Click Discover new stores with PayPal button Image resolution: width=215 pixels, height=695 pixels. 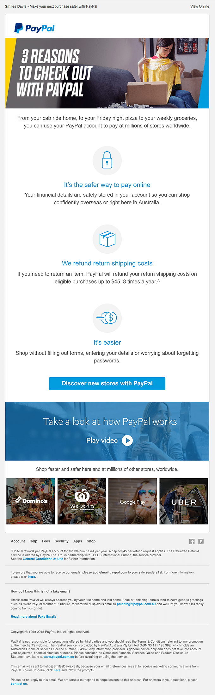[107, 383]
